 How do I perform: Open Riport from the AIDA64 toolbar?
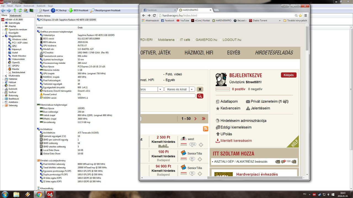(x=44, y=10)
